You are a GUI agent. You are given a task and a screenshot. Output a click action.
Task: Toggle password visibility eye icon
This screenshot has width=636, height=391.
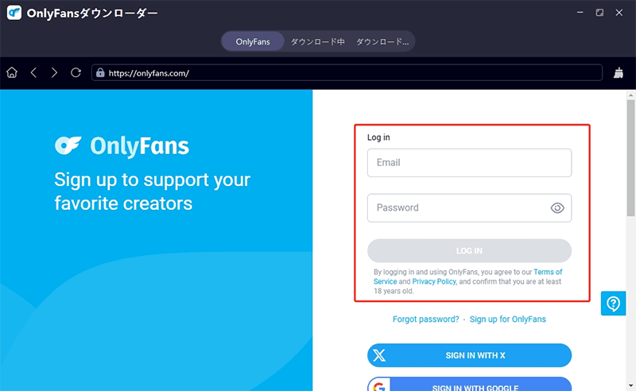[557, 208]
